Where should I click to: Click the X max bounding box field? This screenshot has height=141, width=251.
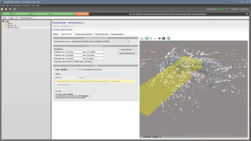[x=95, y=52]
